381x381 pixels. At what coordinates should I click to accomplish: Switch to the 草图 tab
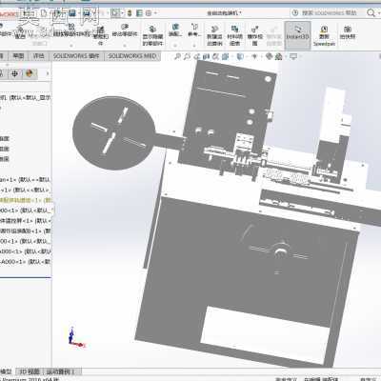point(18,56)
